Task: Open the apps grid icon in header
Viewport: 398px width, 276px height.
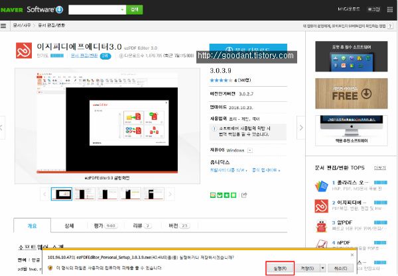Action: pos(390,10)
